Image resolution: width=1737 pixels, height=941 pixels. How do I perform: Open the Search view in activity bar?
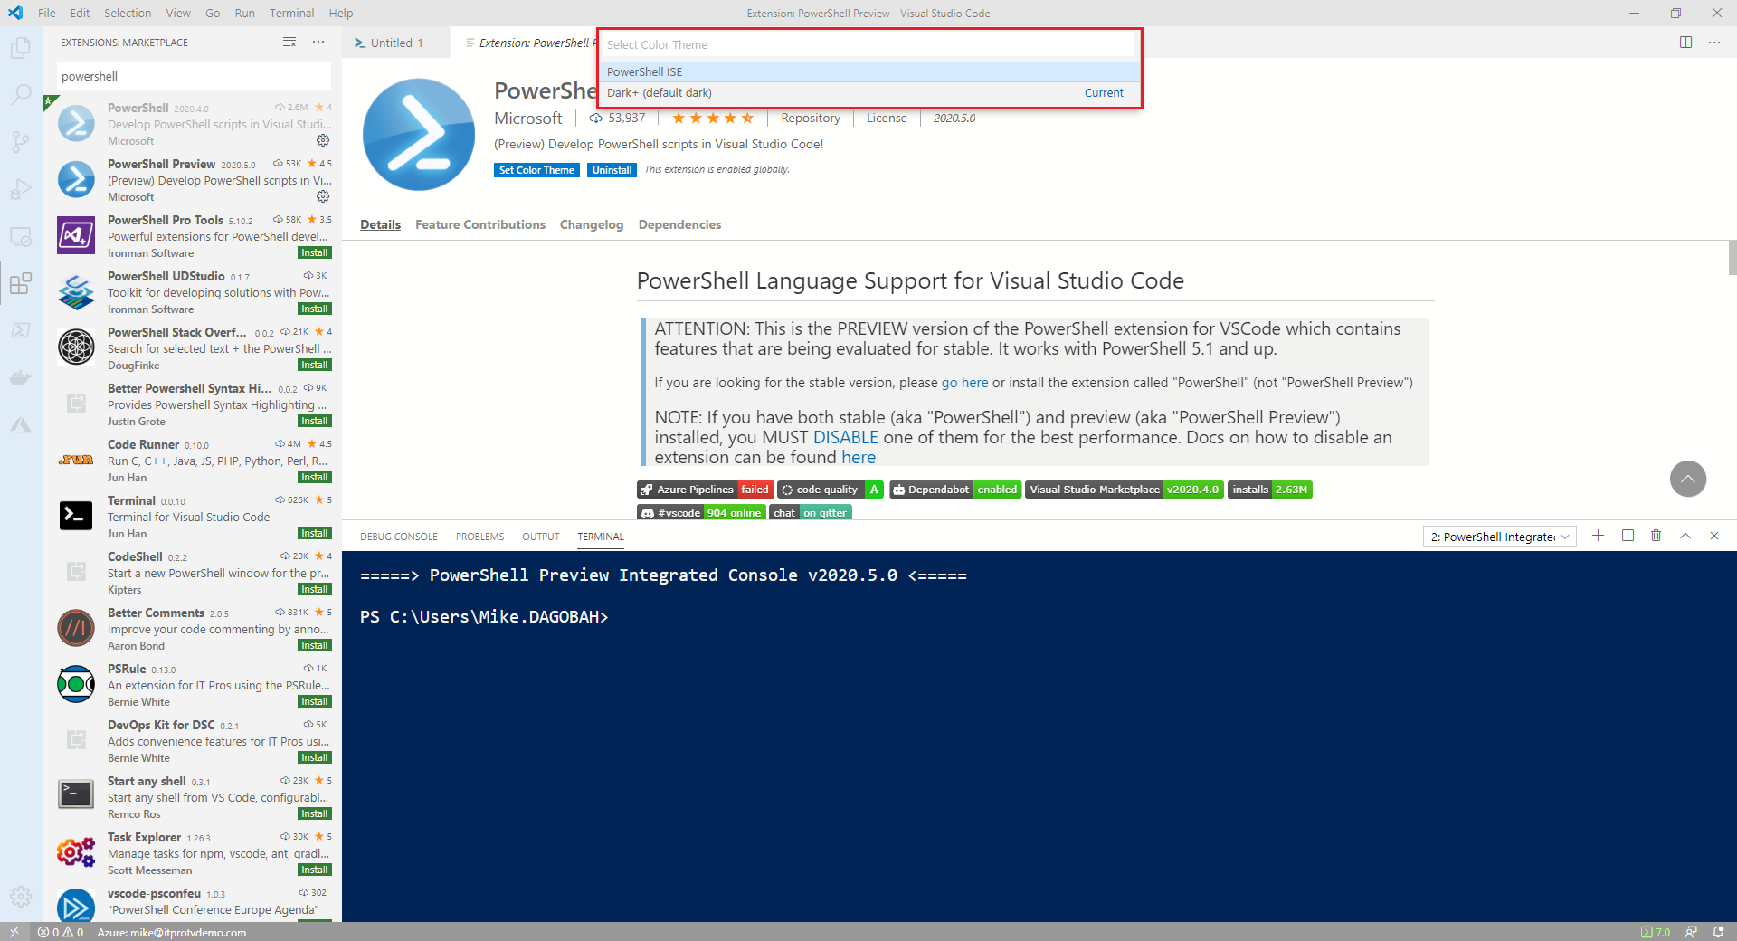click(20, 94)
